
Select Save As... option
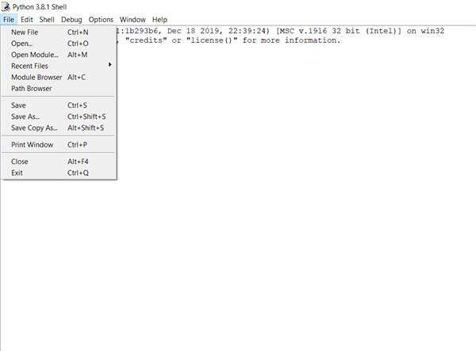click(59, 116)
